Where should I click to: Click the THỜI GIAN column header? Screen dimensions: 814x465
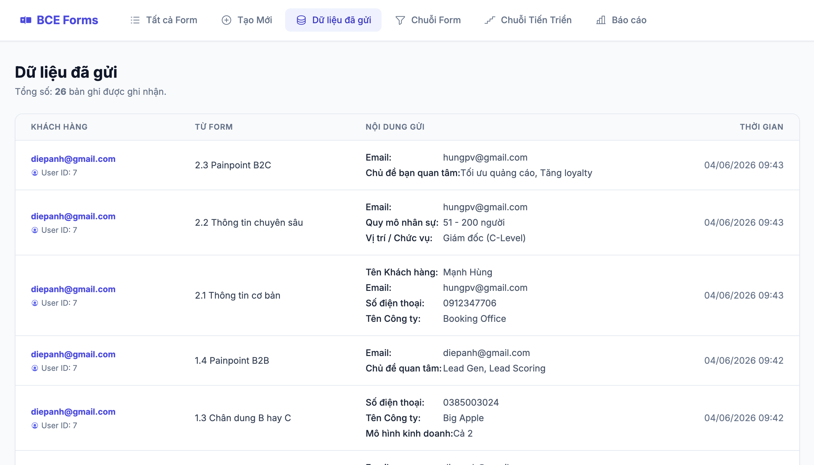(762, 127)
